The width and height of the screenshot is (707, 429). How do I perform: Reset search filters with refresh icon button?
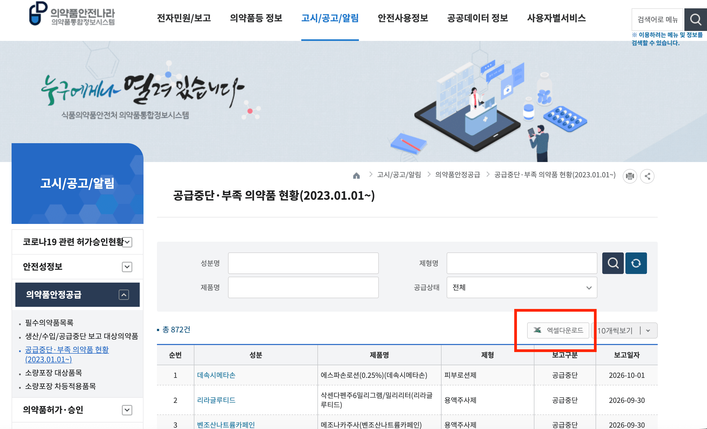[x=636, y=263]
